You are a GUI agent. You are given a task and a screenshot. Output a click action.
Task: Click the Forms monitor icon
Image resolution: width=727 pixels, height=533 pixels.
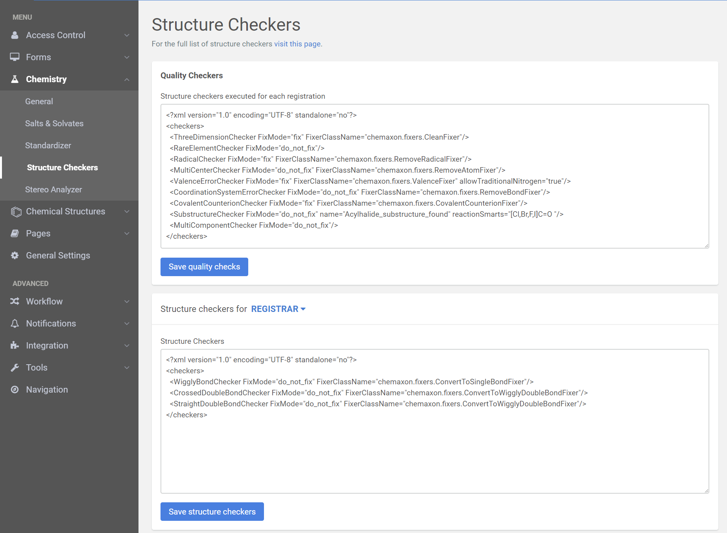[15, 57]
